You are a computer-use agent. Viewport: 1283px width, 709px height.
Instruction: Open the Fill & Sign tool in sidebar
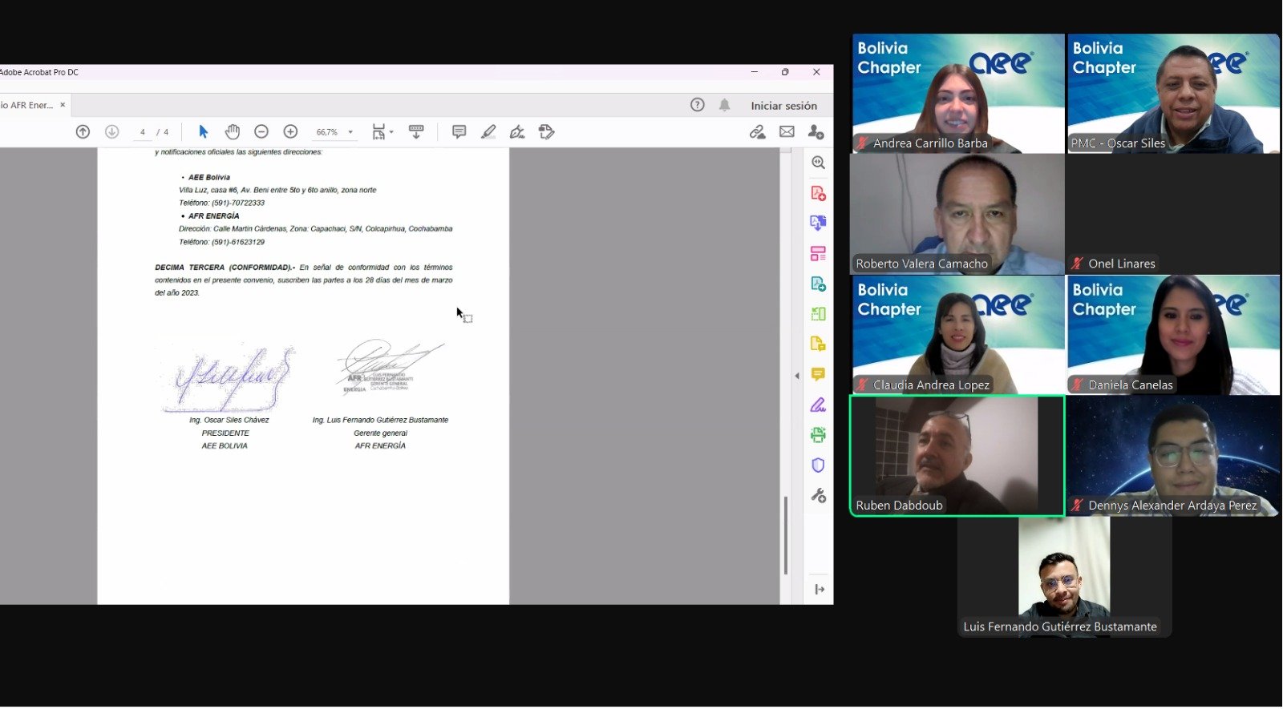(818, 405)
